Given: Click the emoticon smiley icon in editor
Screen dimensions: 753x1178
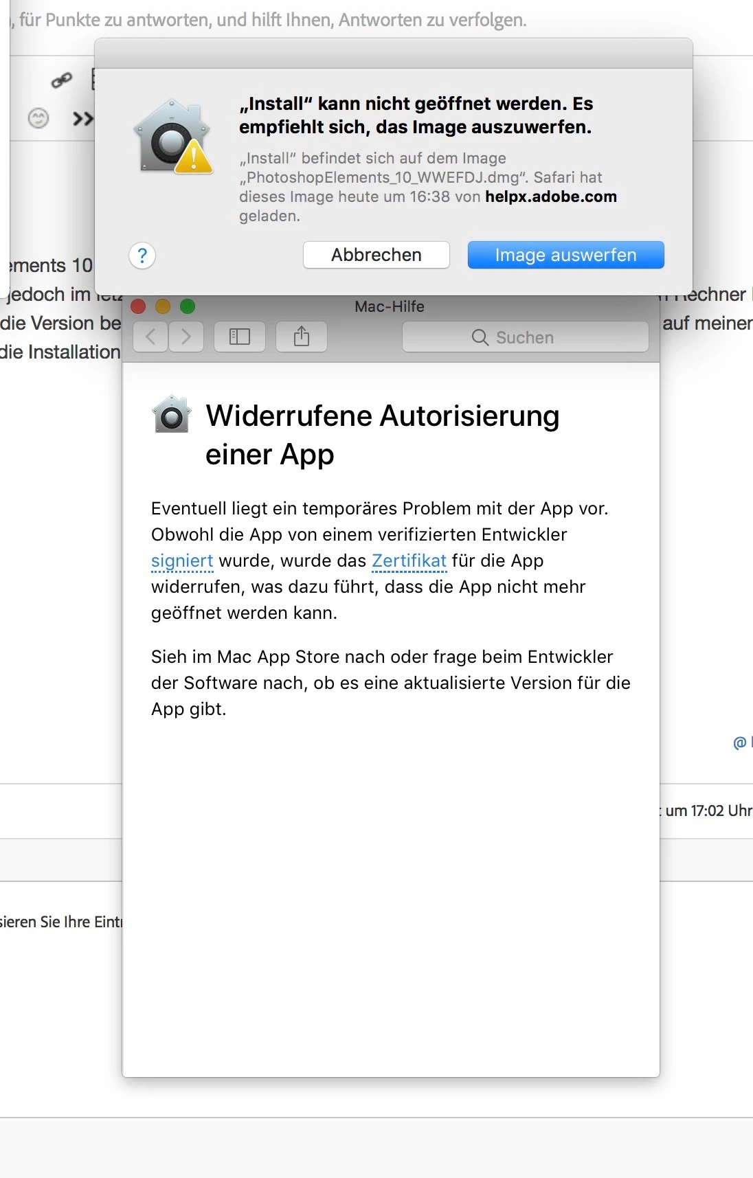Looking at the screenshot, I should pos(38,118).
